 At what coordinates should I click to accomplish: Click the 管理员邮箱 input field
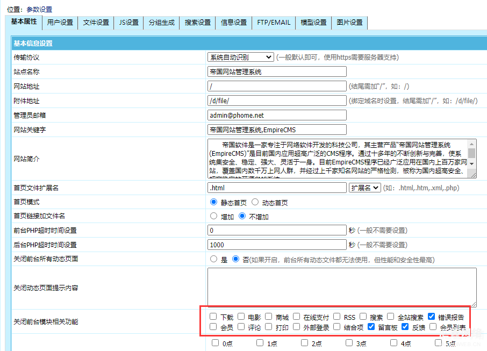[x=277, y=115]
